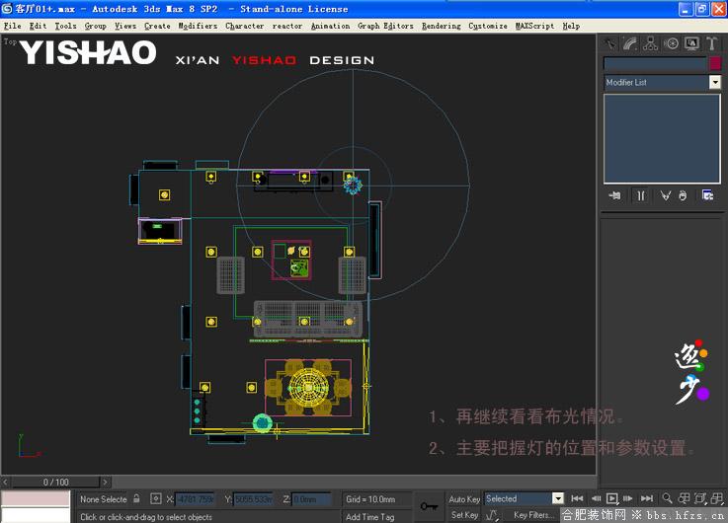Click the Grid = 10.0mm status readout
The image size is (728, 523).
tap(370, 499)
